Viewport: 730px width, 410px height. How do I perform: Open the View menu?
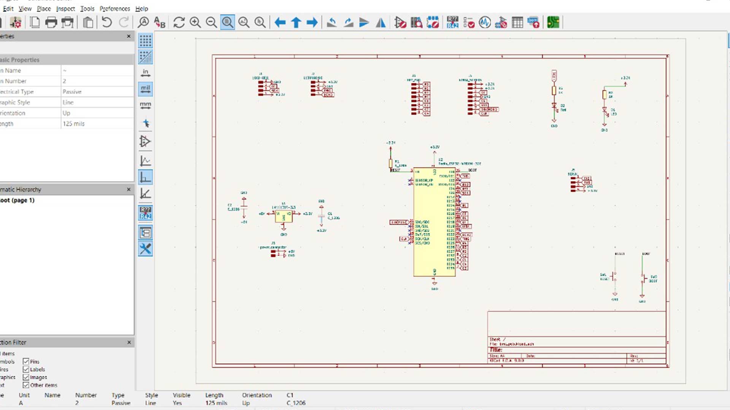(x=25, y=8)
